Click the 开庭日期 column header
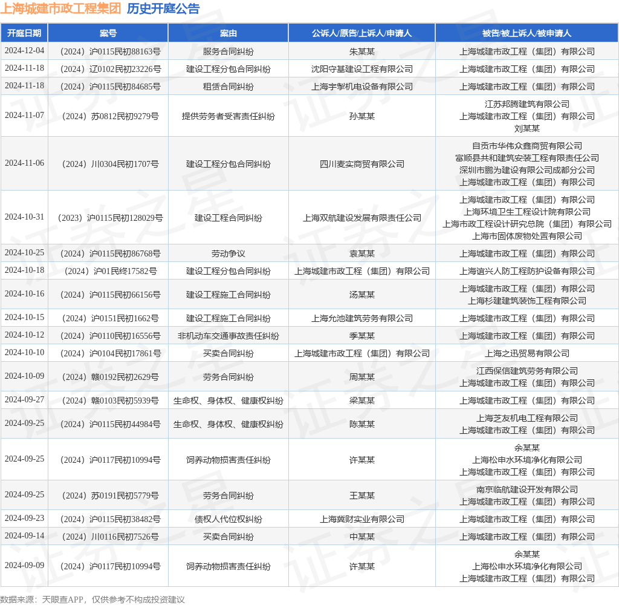Image resolution: width=619 pixels, height=605 pixels. point(24,33)
